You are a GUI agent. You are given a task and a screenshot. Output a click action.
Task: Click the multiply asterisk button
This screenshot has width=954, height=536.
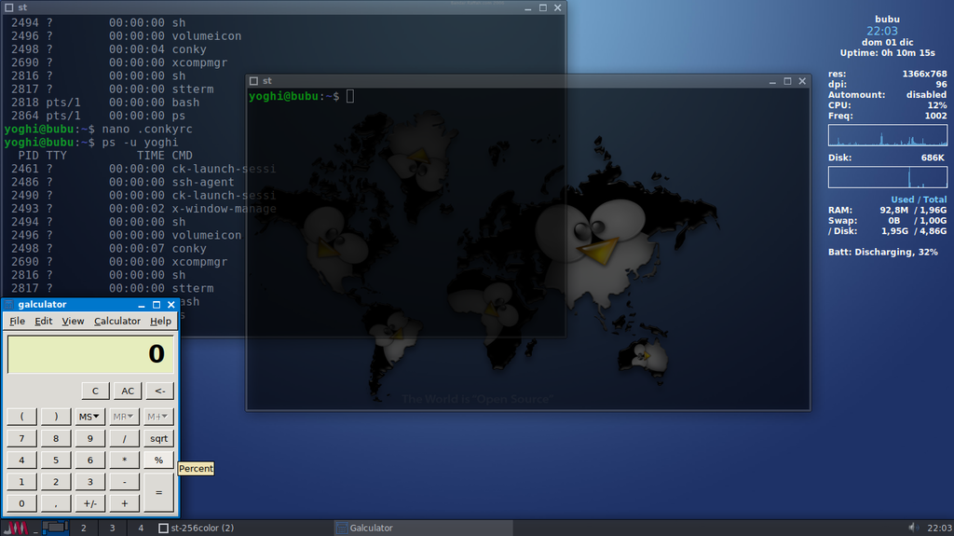pyautogui.click(x=124, y=460)
